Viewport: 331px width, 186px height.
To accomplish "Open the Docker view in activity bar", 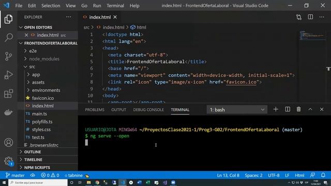I will (x=8, y=112).
